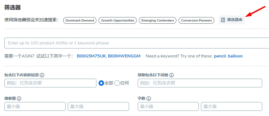Select the 任何 radio option
The width and height of the screenshot is (269, 116).
coord(117,83)
